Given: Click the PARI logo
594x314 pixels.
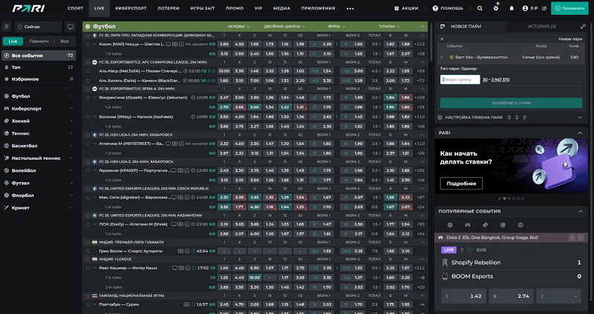Looking at the screenshot, I should click(28, 8).
